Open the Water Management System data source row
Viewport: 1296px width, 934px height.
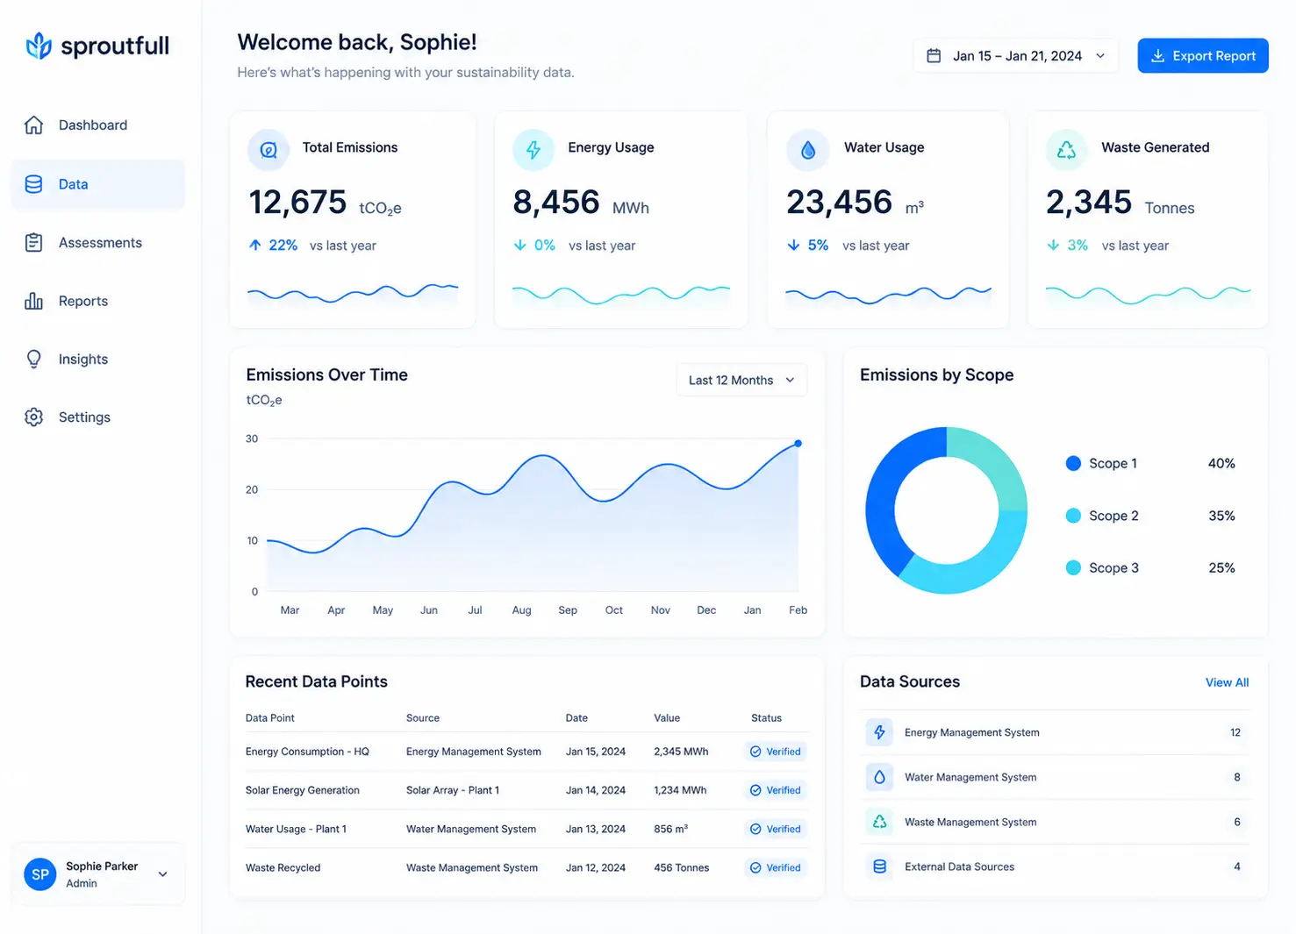pos(1055,777)
